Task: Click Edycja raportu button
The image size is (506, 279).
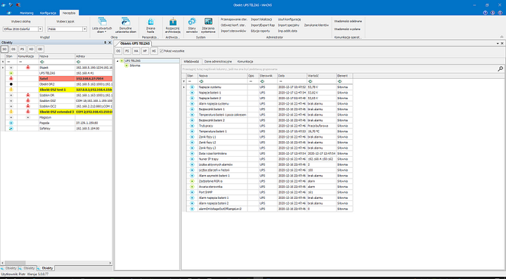Action: (x=261, y=31)
